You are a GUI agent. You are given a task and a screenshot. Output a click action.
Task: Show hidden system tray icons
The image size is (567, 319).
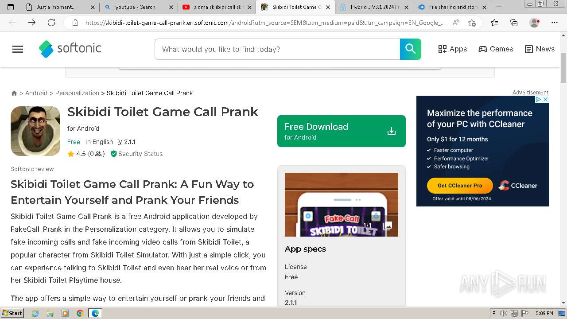[x=494, y=313]
